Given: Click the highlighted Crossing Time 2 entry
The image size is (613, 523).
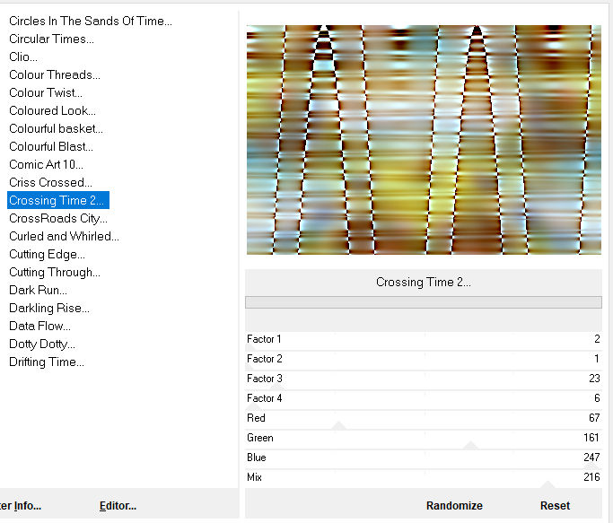Looking at the screenshot, I should pos(57,200).
